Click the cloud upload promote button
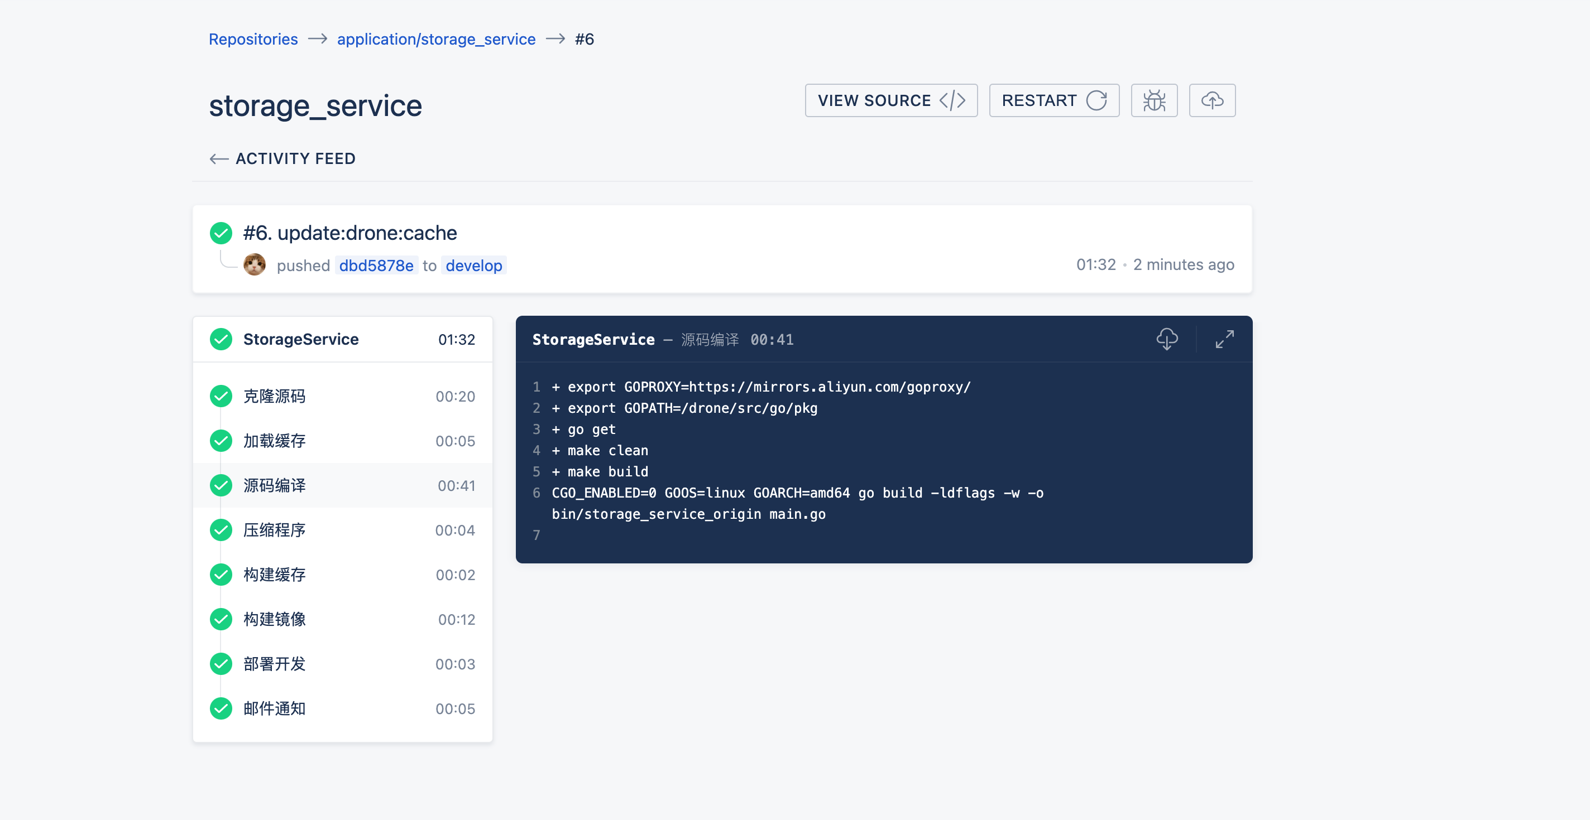 pos(1211,100)
